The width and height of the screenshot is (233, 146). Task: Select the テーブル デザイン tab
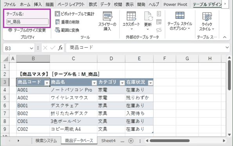[x=207, y=4]
